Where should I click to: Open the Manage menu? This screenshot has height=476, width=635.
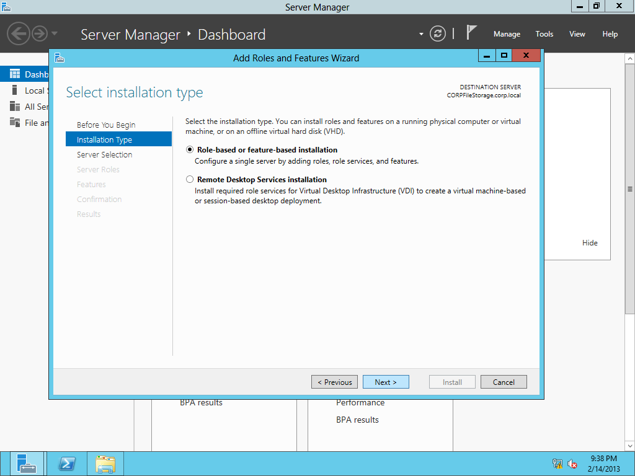pos(507,34)
